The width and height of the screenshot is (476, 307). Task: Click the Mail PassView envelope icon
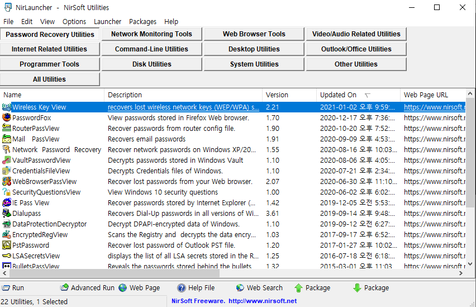pos(6,139)
